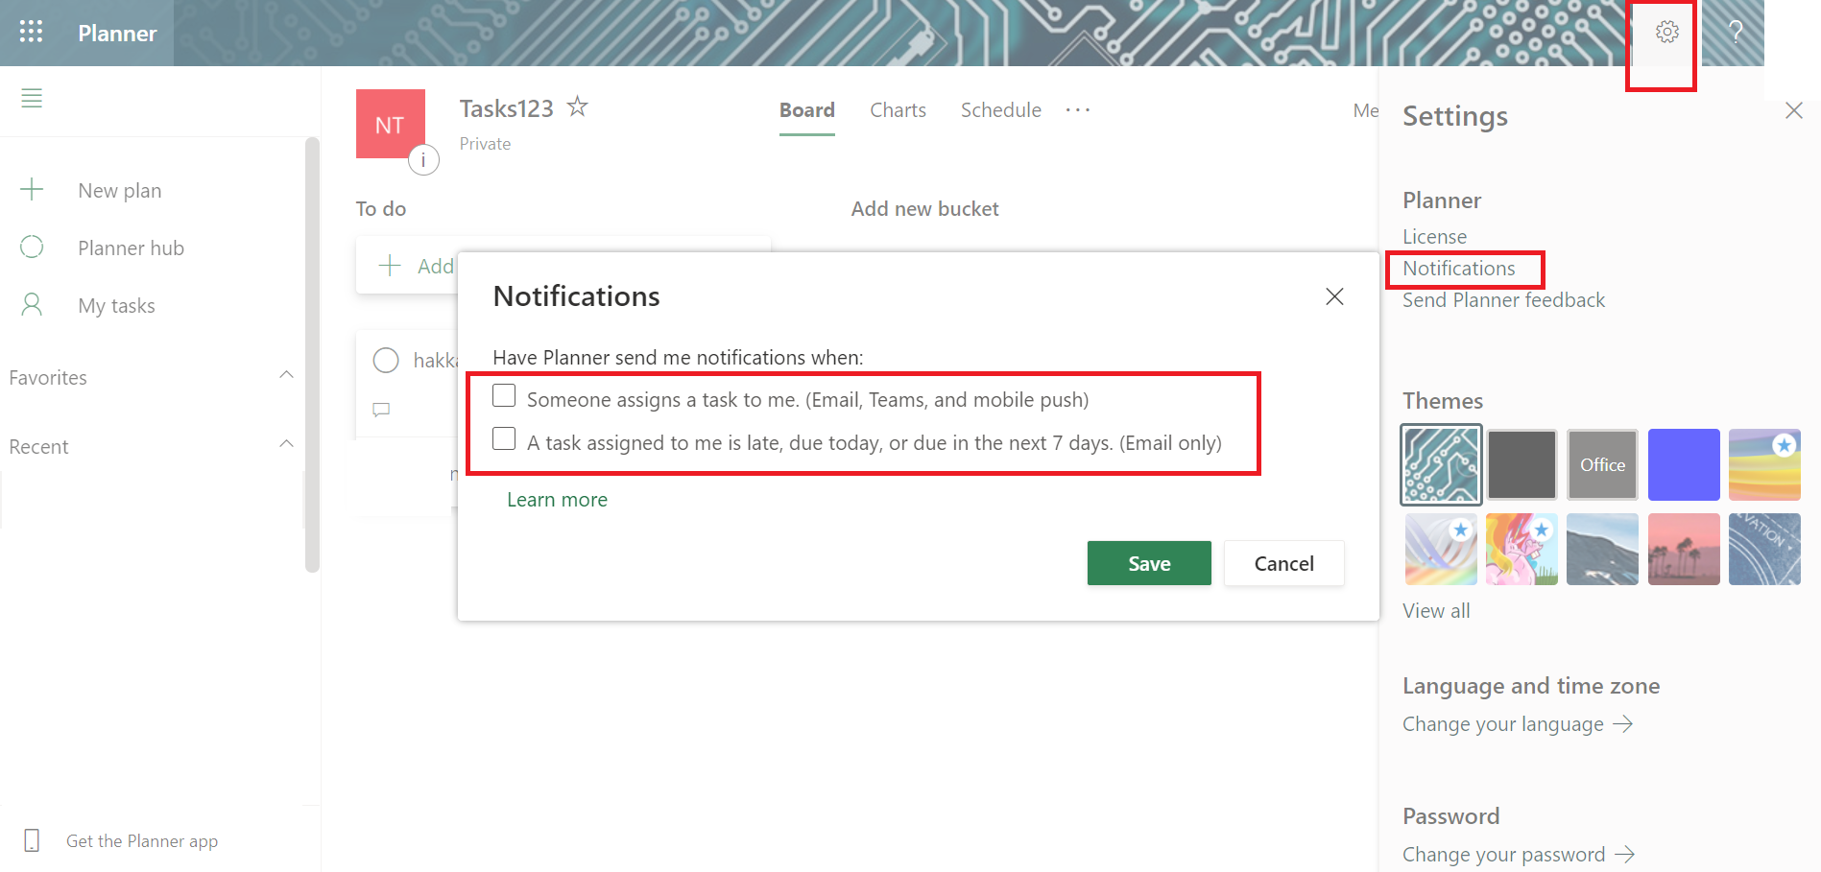
Task: Close the Notifications dialog with X
Action: [1334, 296]
